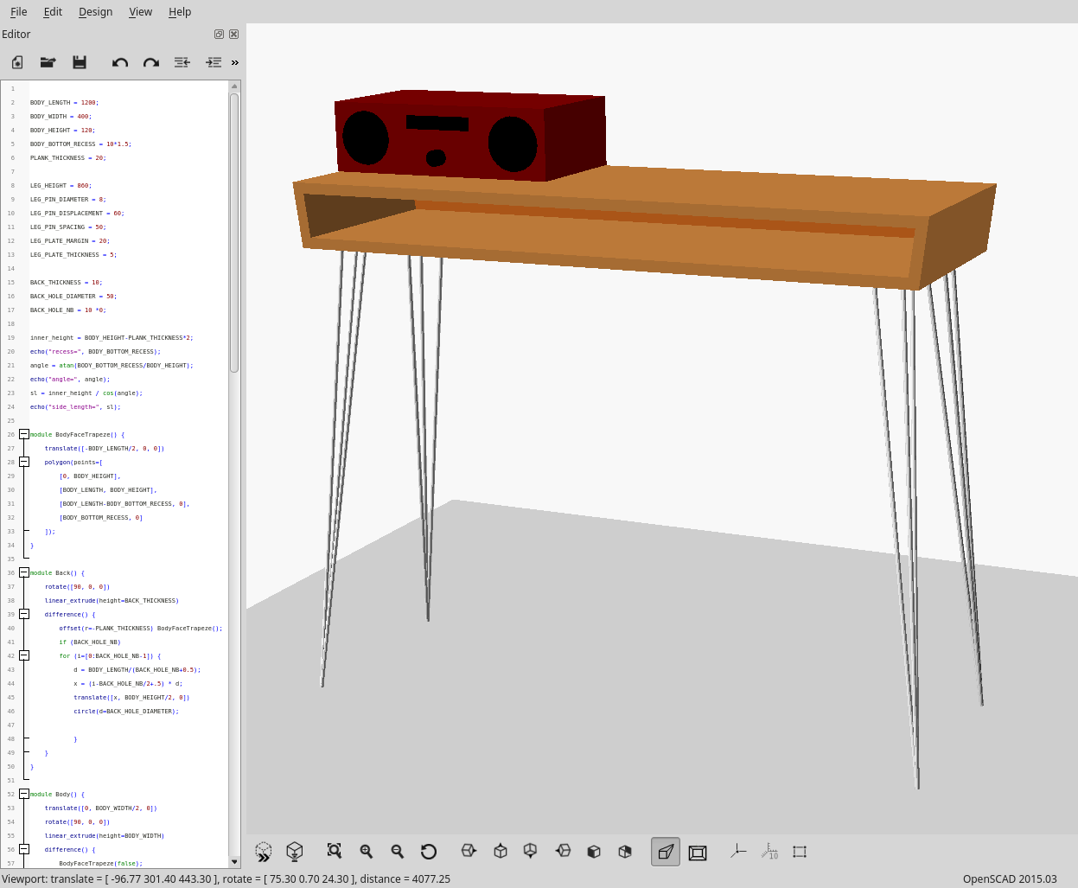
Task: Toggle orthogonal projection mode
Action: pyautogui.click(x=697, y=851)
